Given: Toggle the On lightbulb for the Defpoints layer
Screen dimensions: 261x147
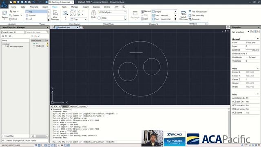Looking at the screenshot, I should [47, 46].
